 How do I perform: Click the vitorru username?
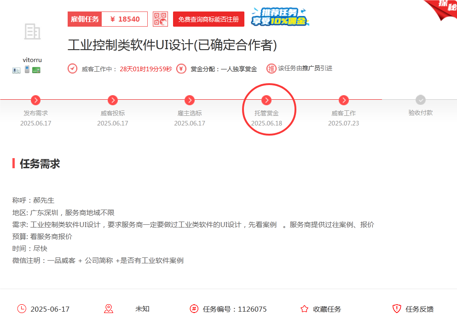click(x=32, y=60)
